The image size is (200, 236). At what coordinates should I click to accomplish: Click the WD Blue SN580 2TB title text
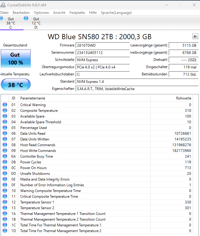click(x=100, y=36)
